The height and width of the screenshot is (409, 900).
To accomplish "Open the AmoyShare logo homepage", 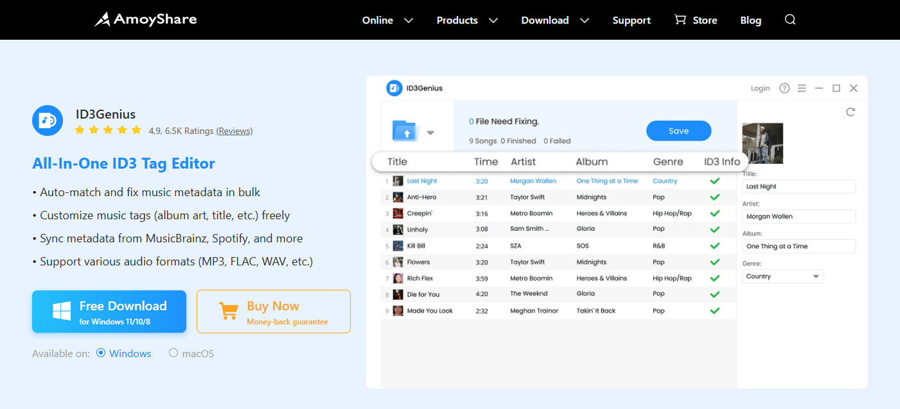I will tap(146, 19).
